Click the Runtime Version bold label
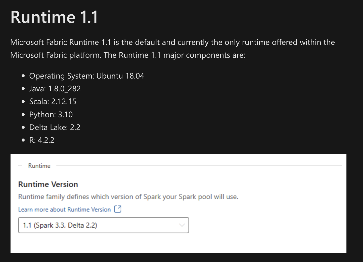The height and width of the screenshot is (262, 363). click(x=48, y=184)
